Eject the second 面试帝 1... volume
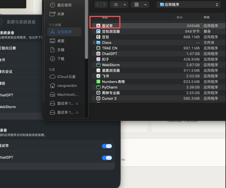This screenshot has width=226, height=188. coord(77,113)
